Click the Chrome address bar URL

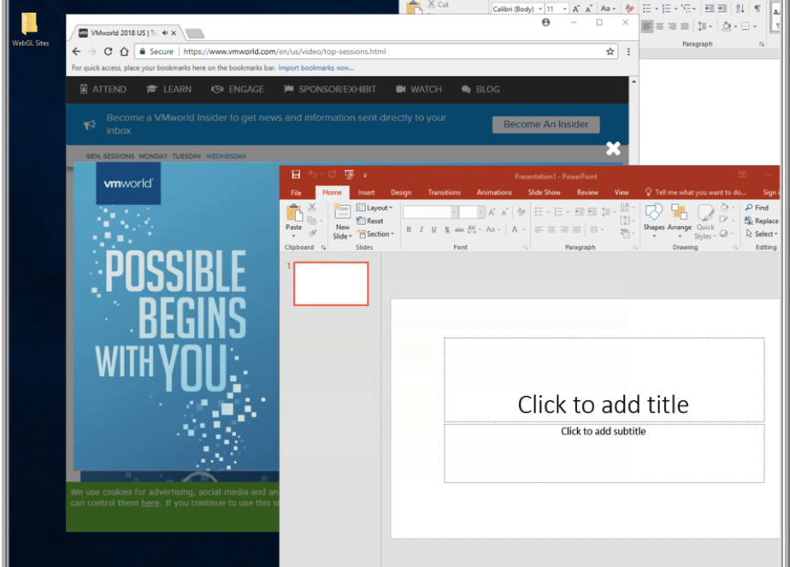tap(285, 51)
